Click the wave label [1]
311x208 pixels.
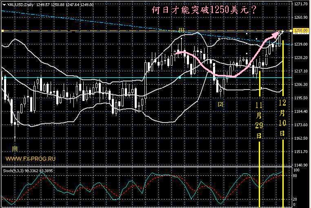pos(181,30)
